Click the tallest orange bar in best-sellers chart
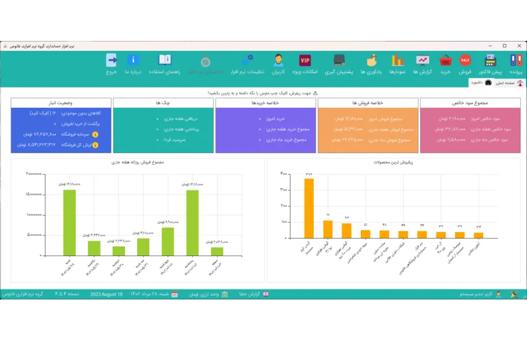The image size is (527, 341). 309,208
